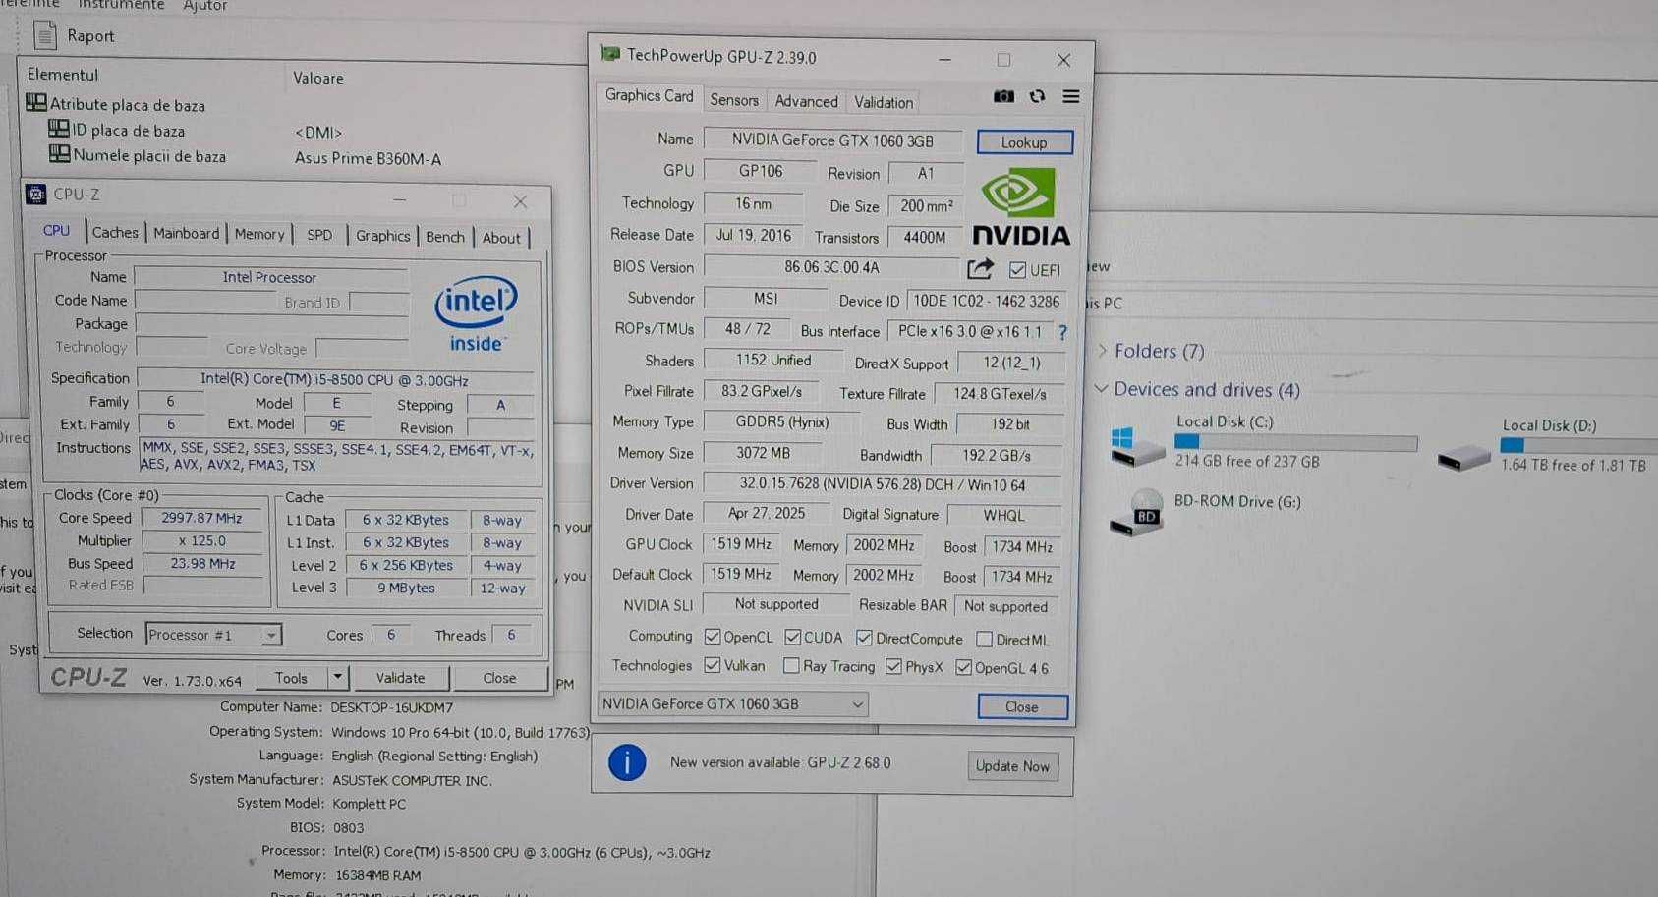Toggle the OpenGL 4.6 checkbox
Image resolution: width=1658 pixels, height=897 pixels.
(964, 668)
